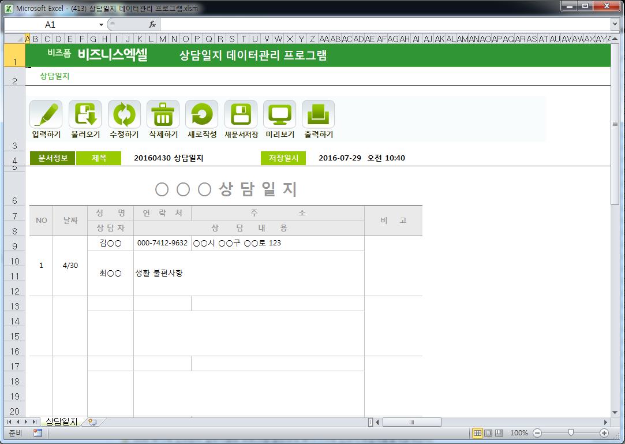The width and height of the screenshot is (625, 444).
Task: Click the 저장일시 label button
Action: click(283, 158)
